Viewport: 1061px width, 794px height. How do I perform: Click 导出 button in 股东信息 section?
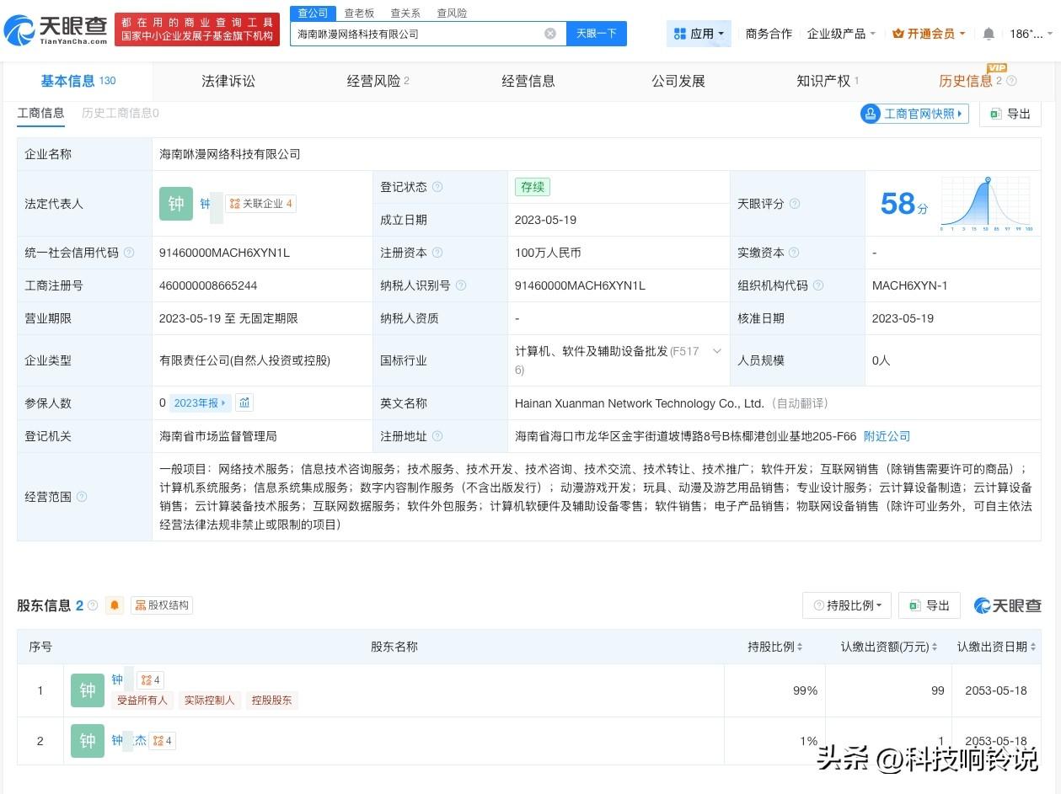coord(930,605)
